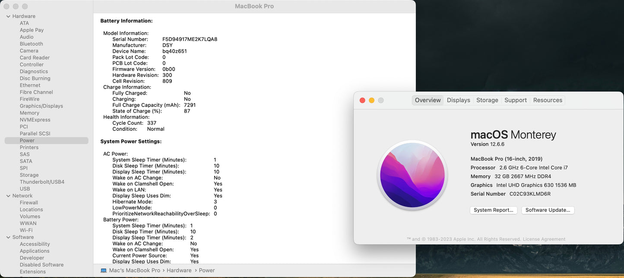
Task: Collapse the Network section disclosure triangle
Action: pos(8,196)
